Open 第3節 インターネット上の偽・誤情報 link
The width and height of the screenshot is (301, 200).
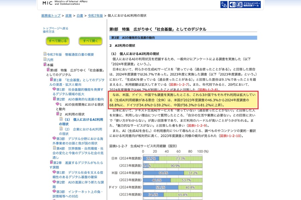[78, 194]
